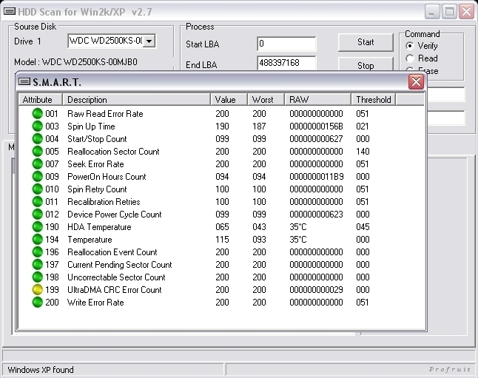This screenshot has height=378, width=478.
Task: Click the HDD Scan title bar icon
Action: point(10,12)
